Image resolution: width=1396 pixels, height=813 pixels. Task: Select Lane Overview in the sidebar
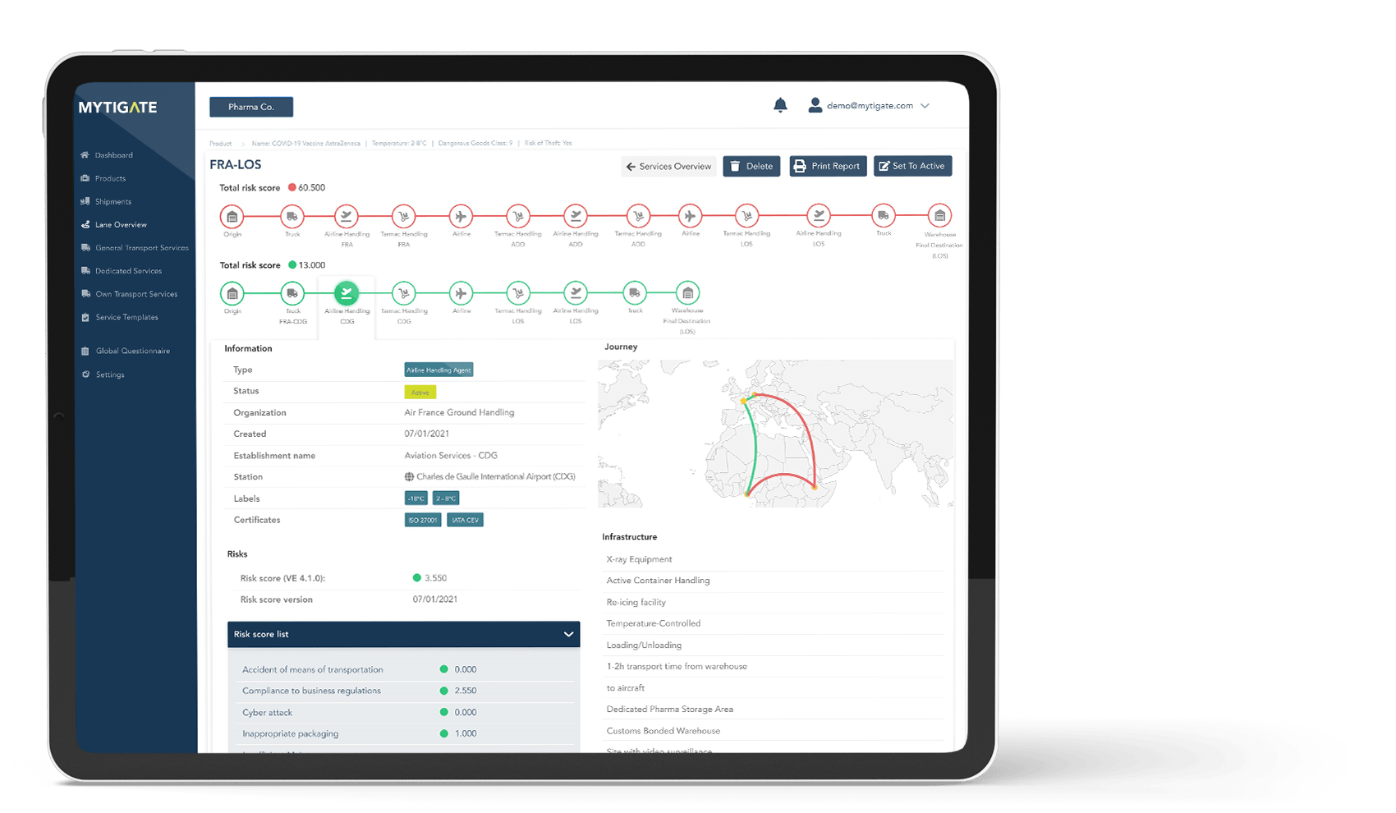point(120,224)
